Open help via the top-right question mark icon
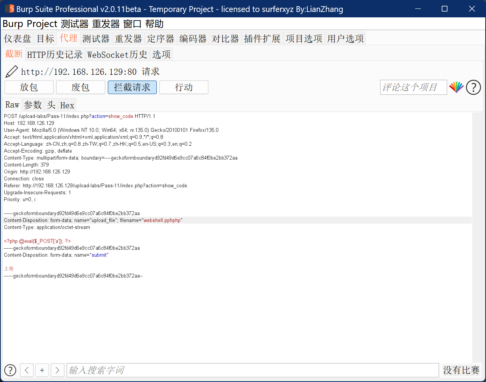Image resolution: width=486 pixels, height=382 pixels. point(473,88)
